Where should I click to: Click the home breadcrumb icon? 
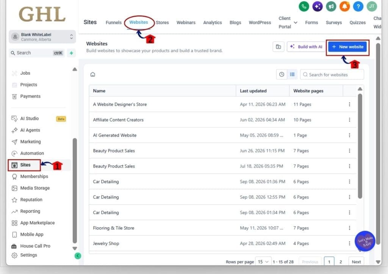pyautogui.click(x=93, y=74)
